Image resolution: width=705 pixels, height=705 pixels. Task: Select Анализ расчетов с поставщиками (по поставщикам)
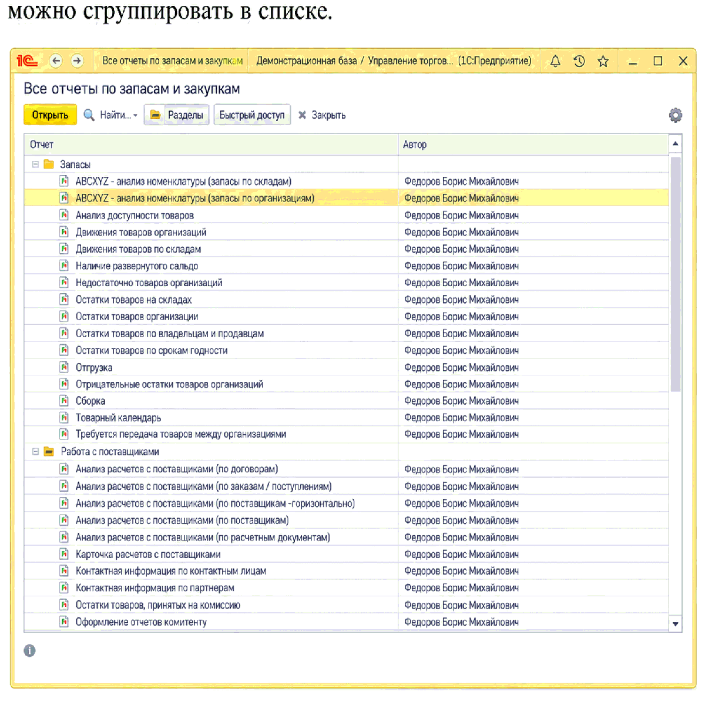click(182, 521)
